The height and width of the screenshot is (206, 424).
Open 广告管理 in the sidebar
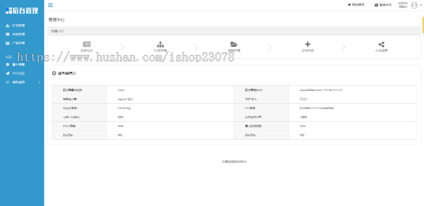pyautogui.click(x=18, y=43)
